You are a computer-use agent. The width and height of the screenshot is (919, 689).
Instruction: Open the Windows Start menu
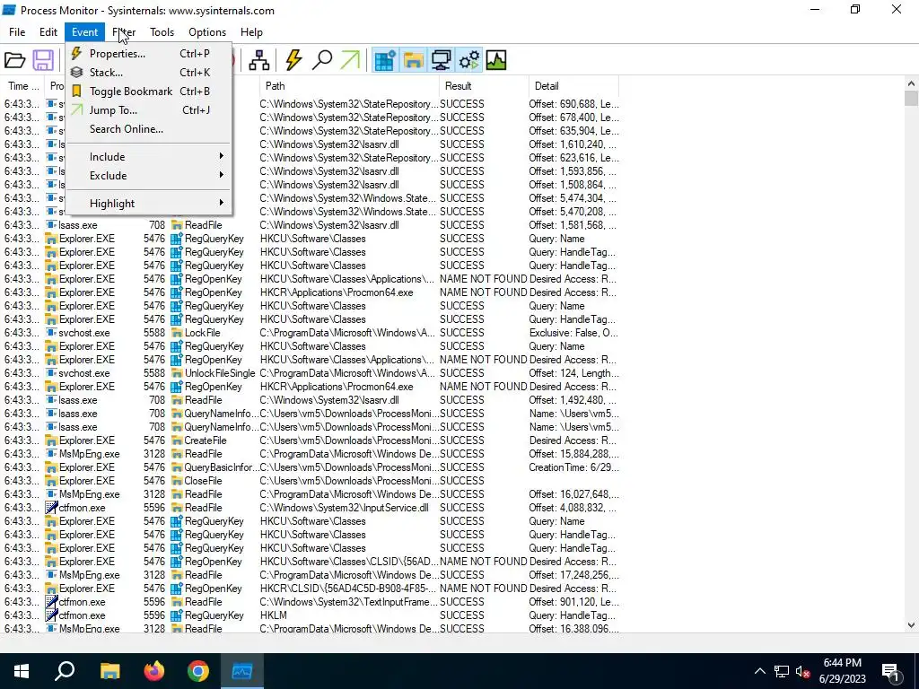point(22,671)
